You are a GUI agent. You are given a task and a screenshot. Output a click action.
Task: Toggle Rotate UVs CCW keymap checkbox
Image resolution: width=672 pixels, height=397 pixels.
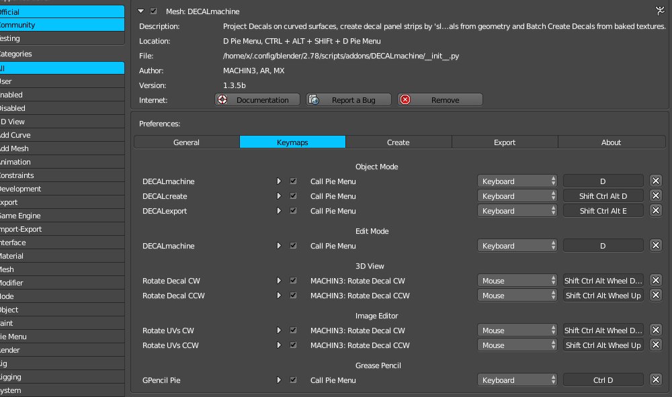(293, 345)
